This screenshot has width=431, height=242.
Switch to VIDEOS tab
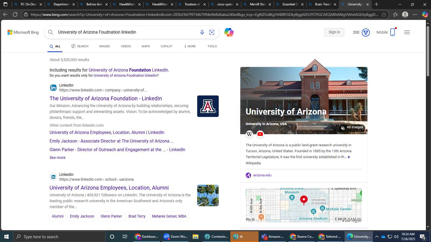pos(126,46)
